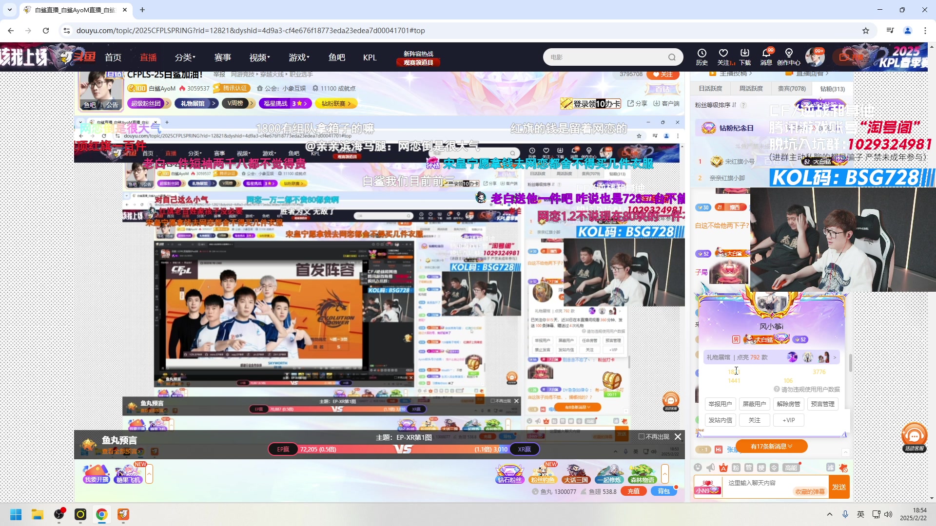
Task: Open the emoji picker in chat toolbar
Action: click(698, 468)
